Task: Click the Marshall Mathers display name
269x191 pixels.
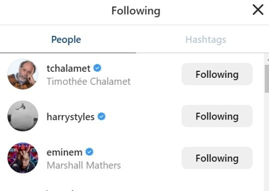Action: [84, 166]
